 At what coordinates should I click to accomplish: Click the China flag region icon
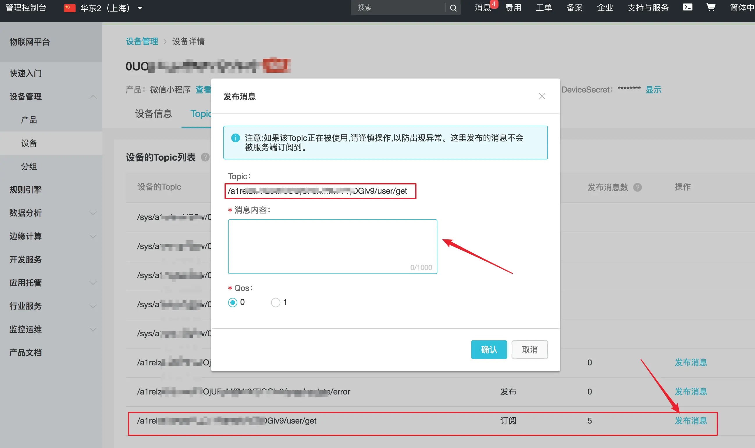pyautogui.click(x=70, y=8)
